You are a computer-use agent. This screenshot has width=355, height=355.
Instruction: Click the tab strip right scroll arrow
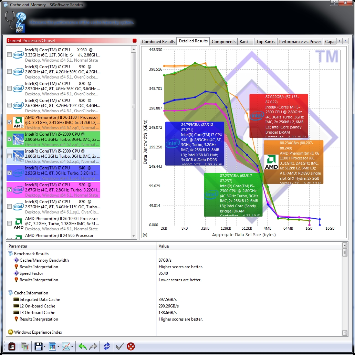(x=345, y=41)
